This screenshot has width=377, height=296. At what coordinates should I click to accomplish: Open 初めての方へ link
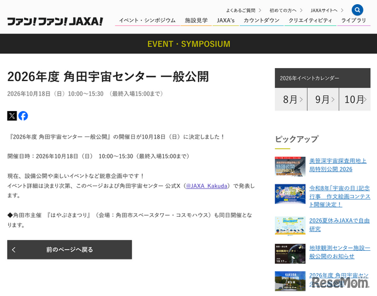[x=286, y=11]
